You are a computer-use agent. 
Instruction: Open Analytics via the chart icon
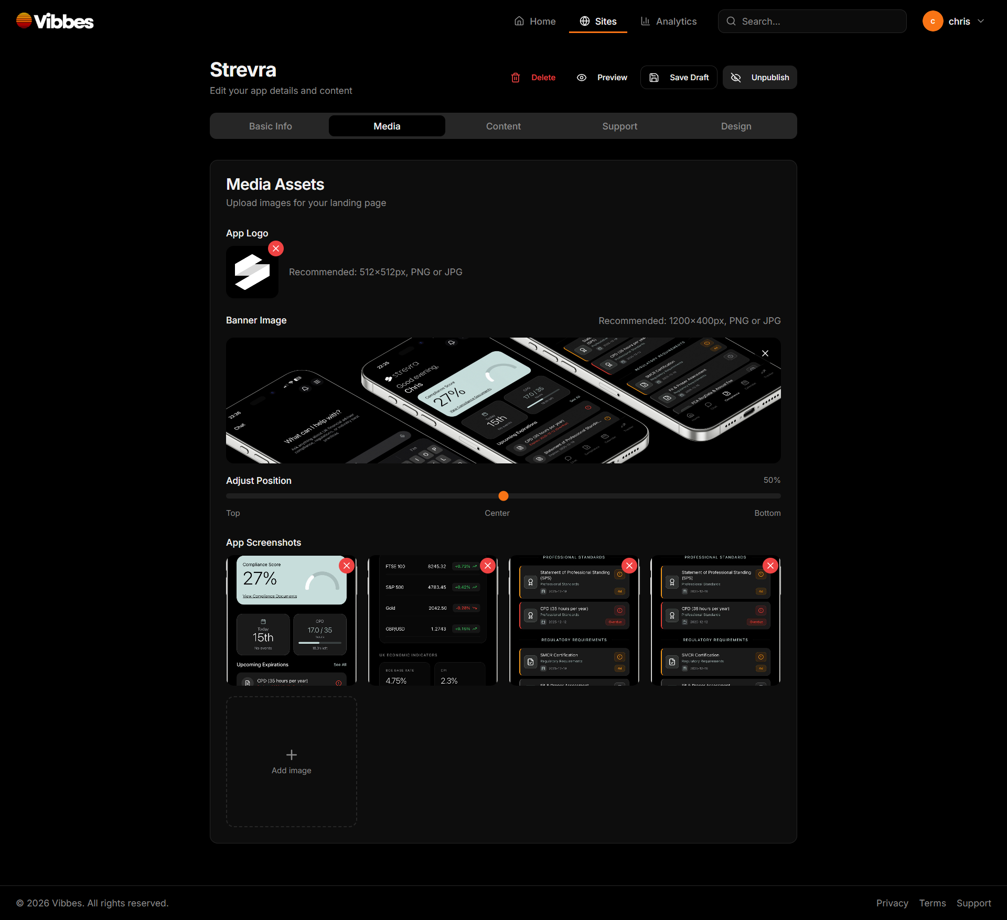[x=646, y=21]
